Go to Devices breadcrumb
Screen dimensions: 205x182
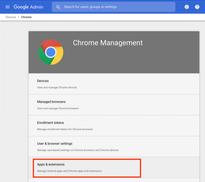[x=11, y=17]
